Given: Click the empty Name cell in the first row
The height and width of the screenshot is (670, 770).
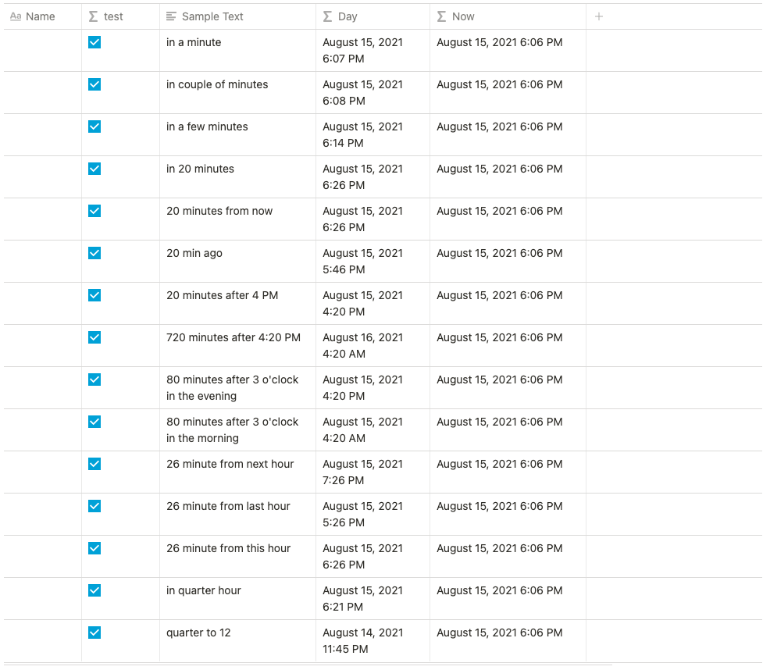Looking at the screenshot, I should pyautogui.click(x=43, y=50).
